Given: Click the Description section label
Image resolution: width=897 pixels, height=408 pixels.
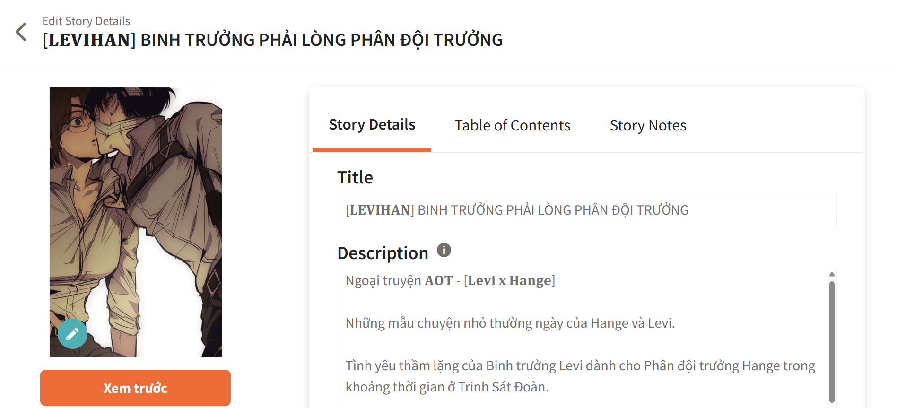Looking at the screenshot, I should coord(383,253).
